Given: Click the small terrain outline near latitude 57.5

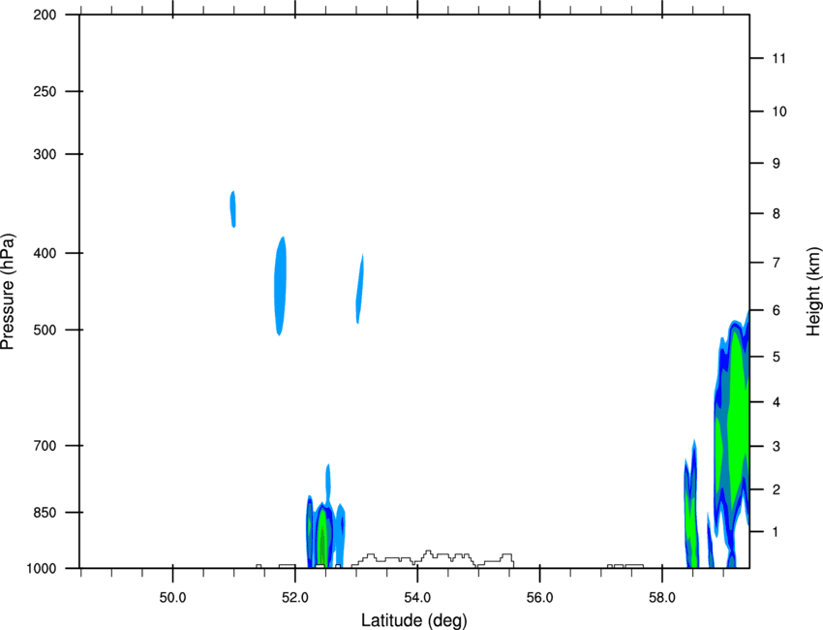Looking at the screenshot, I should coord(625,566).
